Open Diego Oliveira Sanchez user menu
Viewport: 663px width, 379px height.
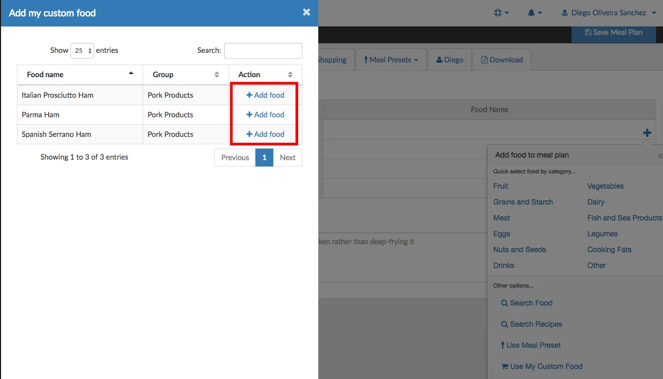(607, 13)
